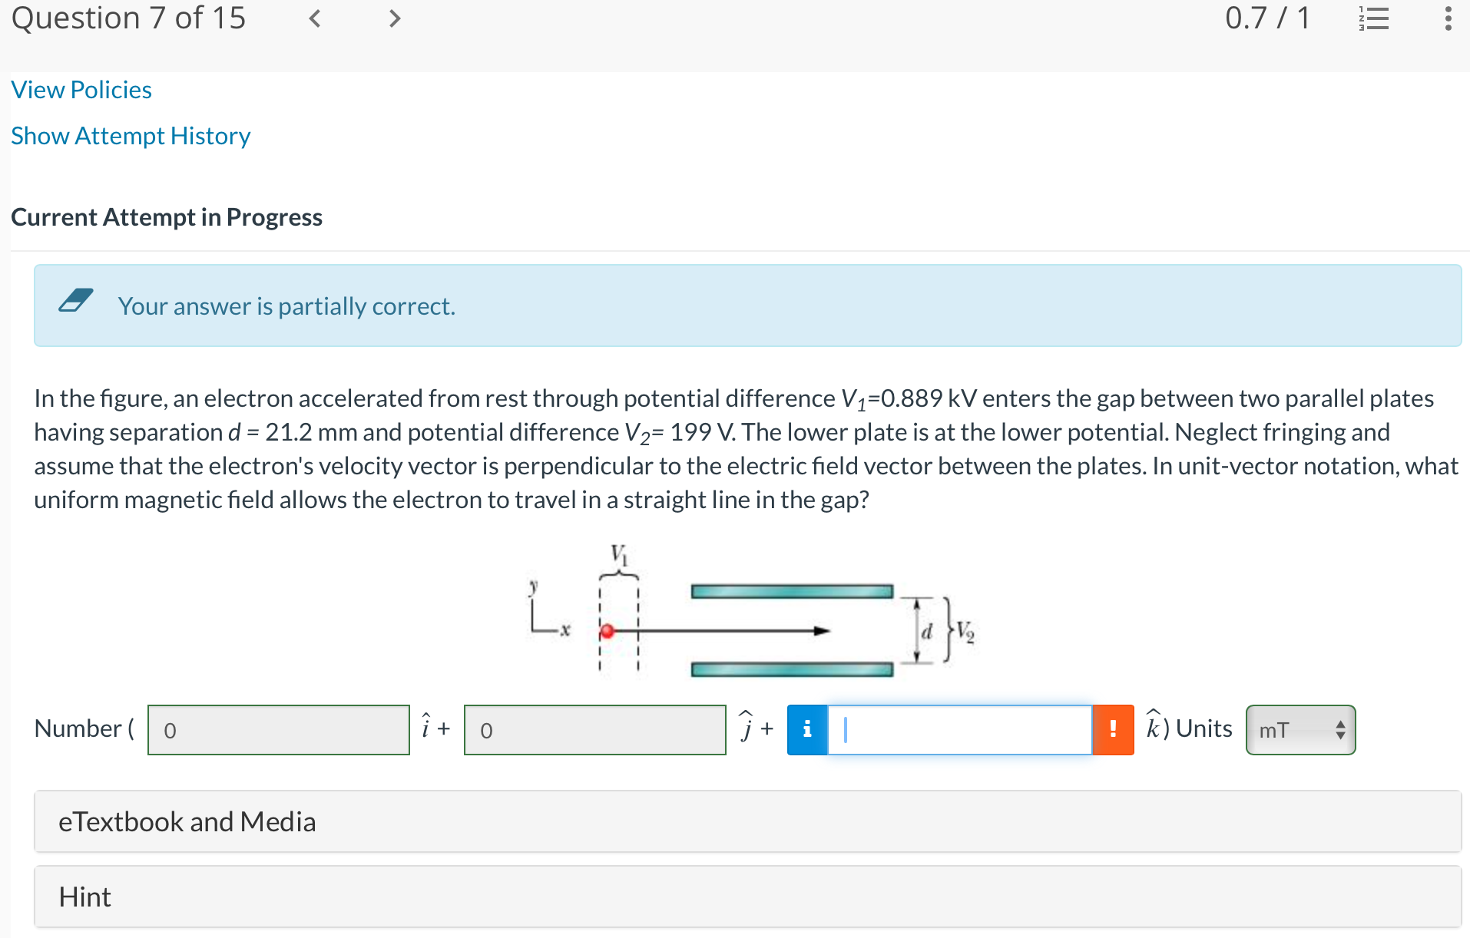Click the i-hat component field showing 0

coord(278,729)
